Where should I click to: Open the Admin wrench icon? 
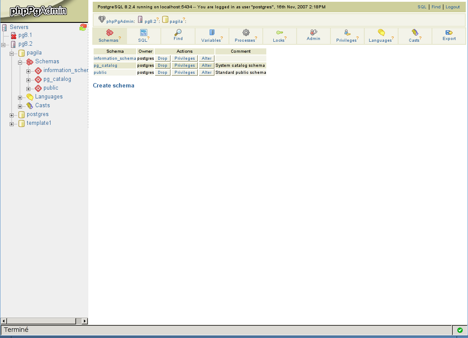[313, 33]
